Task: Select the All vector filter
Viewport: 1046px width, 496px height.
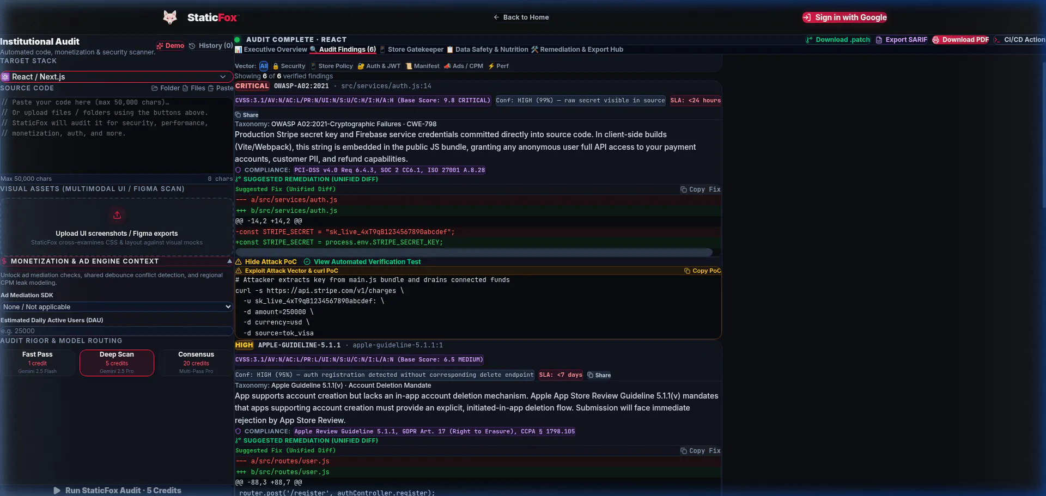Action: click(x=264, y=66)
